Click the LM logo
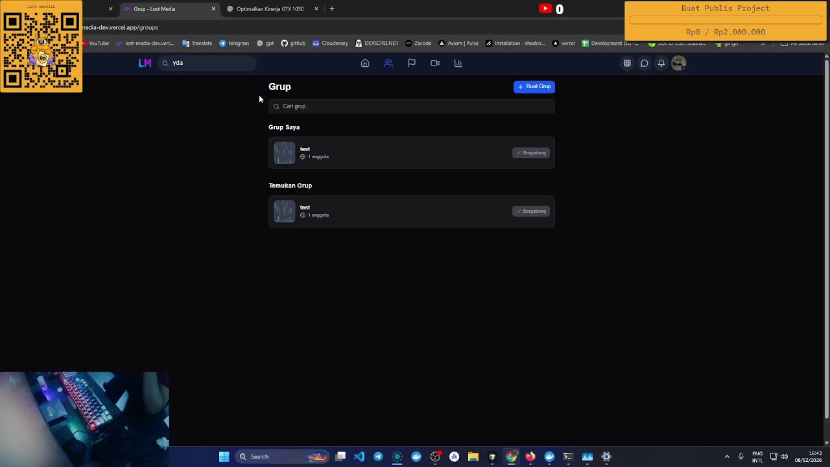 click(x=145, y=63)
